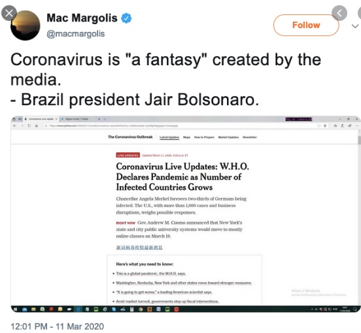Viewport: 361px width, 333px height.
Task: Open the Market Updates tab
Action: (228, 137)
